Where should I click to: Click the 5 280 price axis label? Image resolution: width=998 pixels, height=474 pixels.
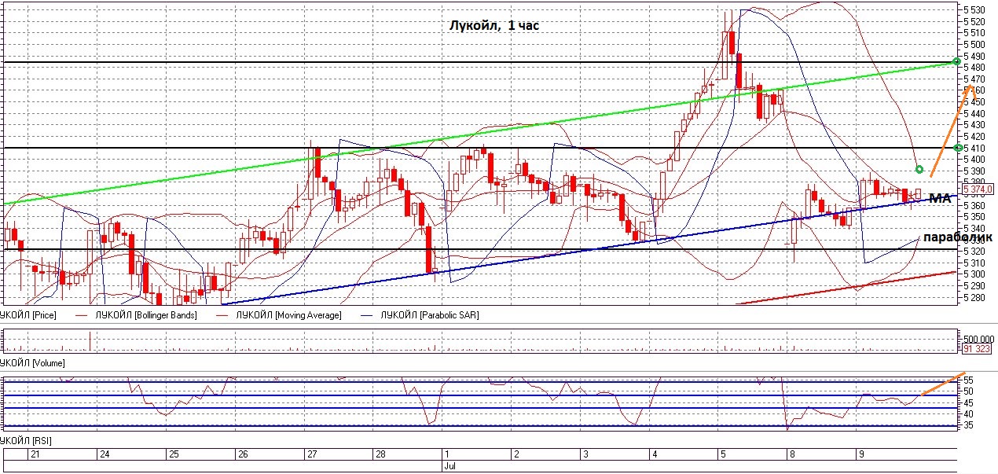pyautogui.click(x=974, y=297)
